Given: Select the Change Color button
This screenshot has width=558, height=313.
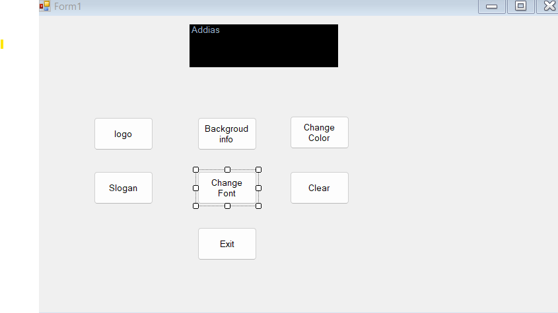Looking at the screenshot, I should point(320,132).
